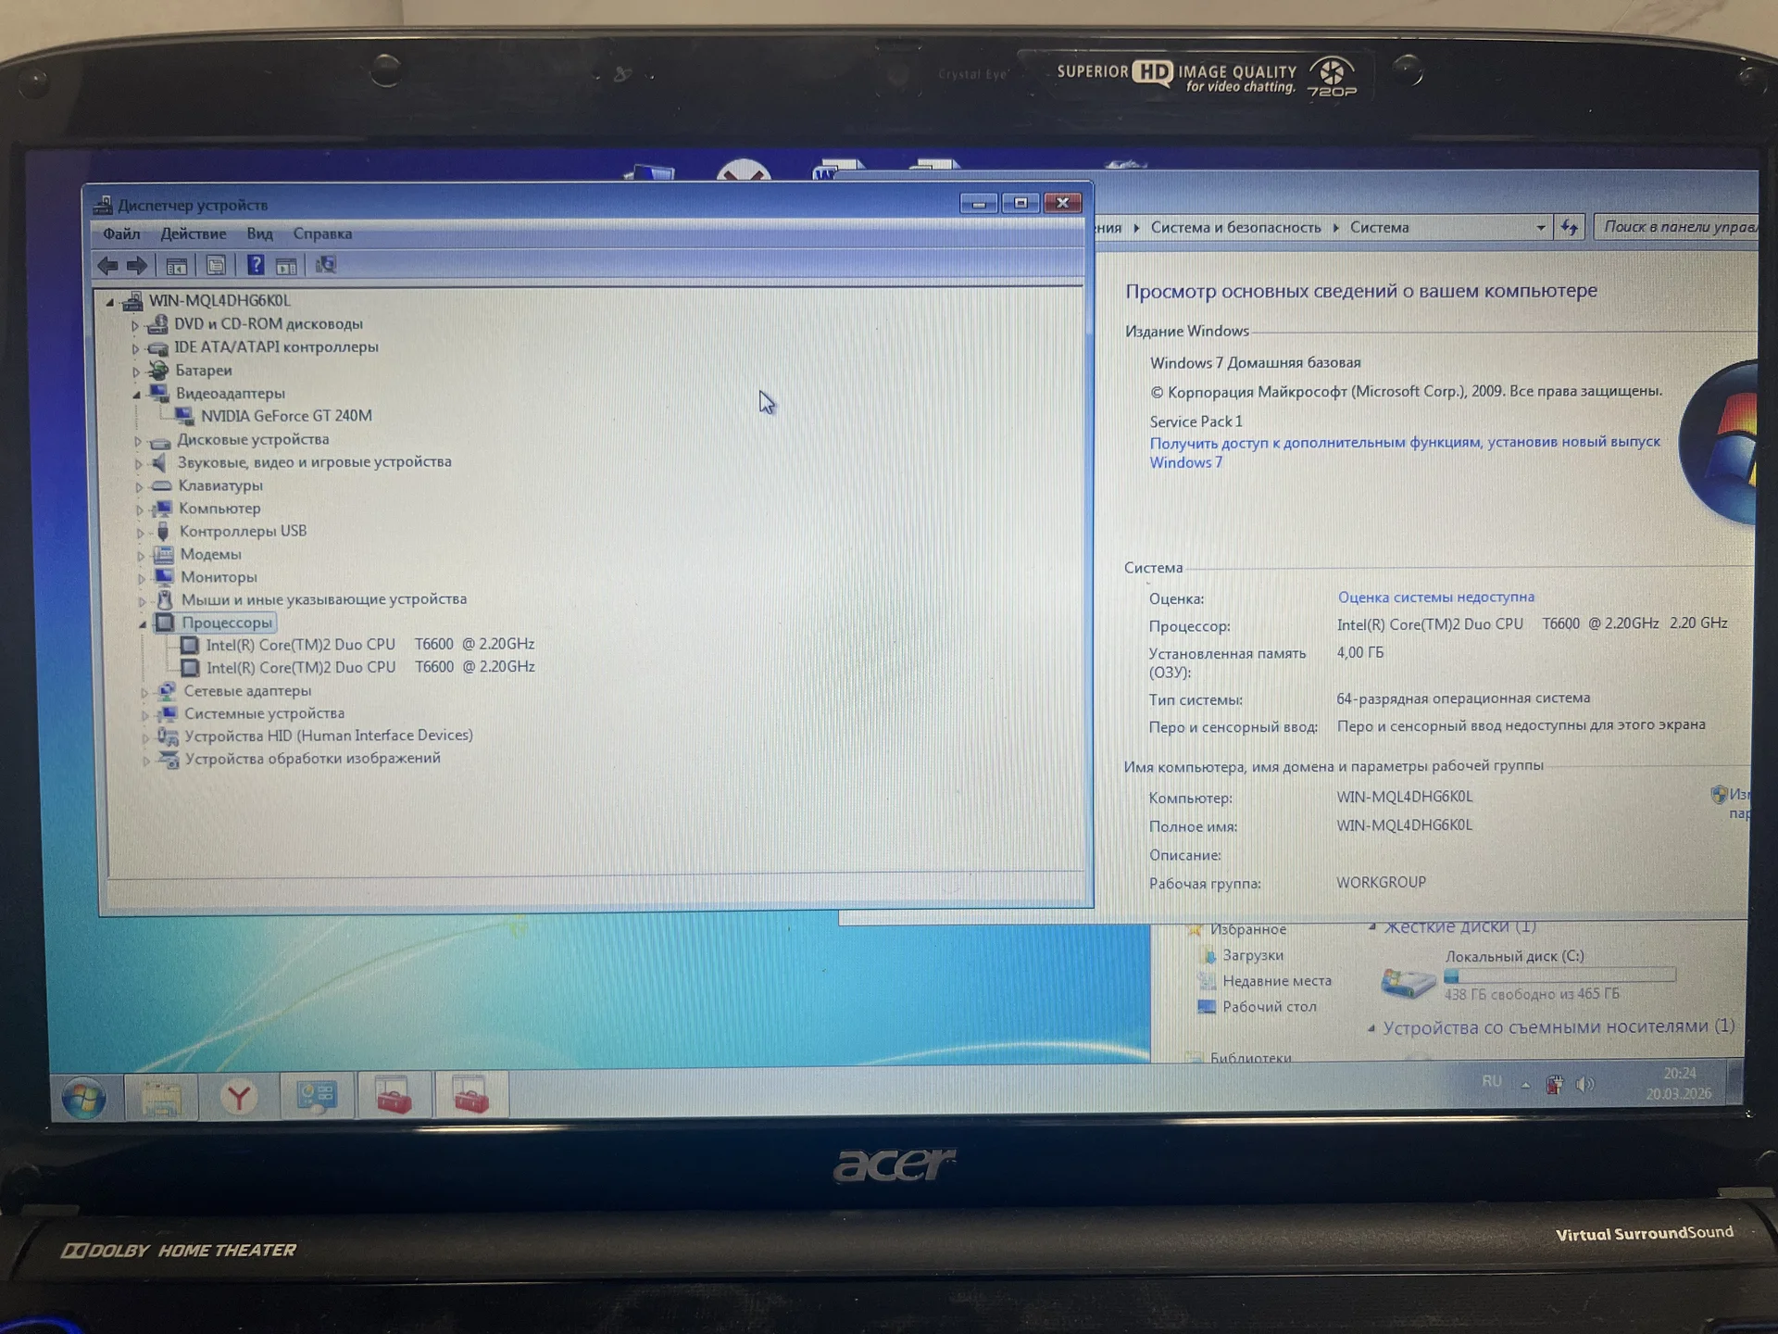This screenshot has width=1778, height=1334.
Task: Click the second red toolbox taskbar icon
Action: [470, 1097]
